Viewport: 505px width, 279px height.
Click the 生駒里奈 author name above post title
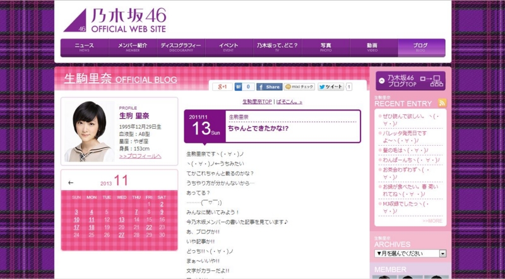point(239,117)
